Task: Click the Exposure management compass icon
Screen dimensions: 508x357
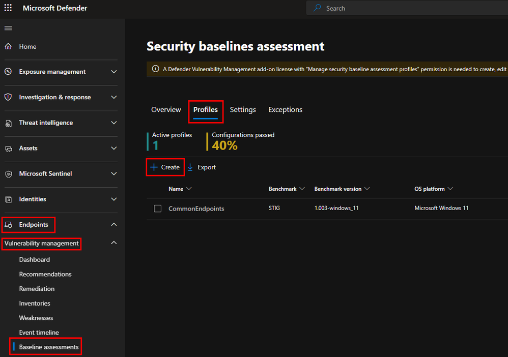Action: click(x=8, y=72)
